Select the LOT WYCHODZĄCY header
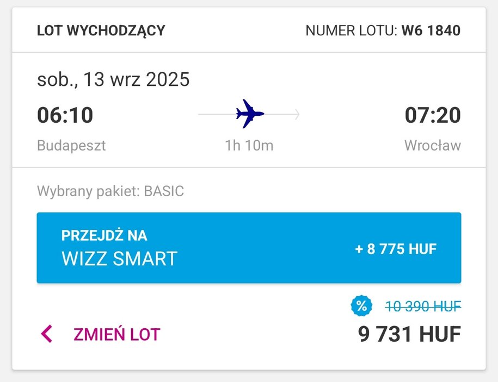498x382 pixels. (x=101, y=31)
